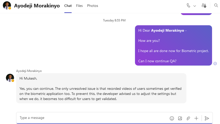Start an audio call with Ayodeji
Viewport: 220px width, 124px height.
pos(188,6)
